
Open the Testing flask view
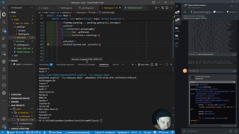4,70
